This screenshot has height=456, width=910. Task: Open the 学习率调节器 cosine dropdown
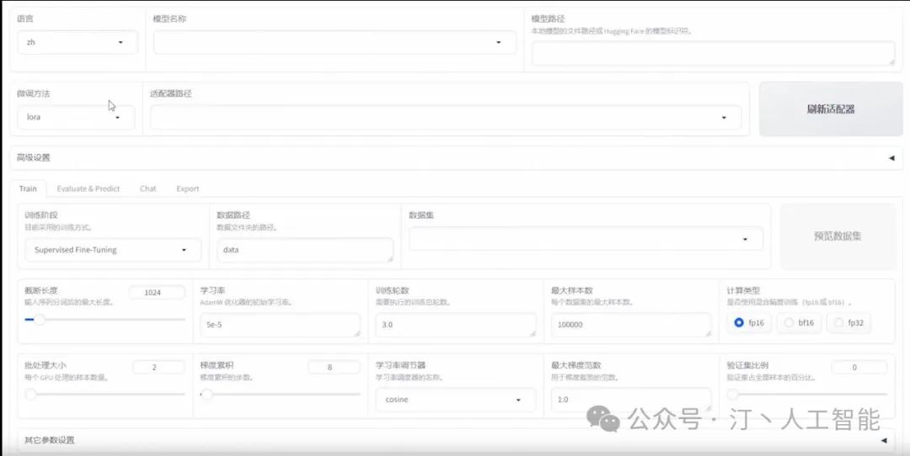(456, 400)
